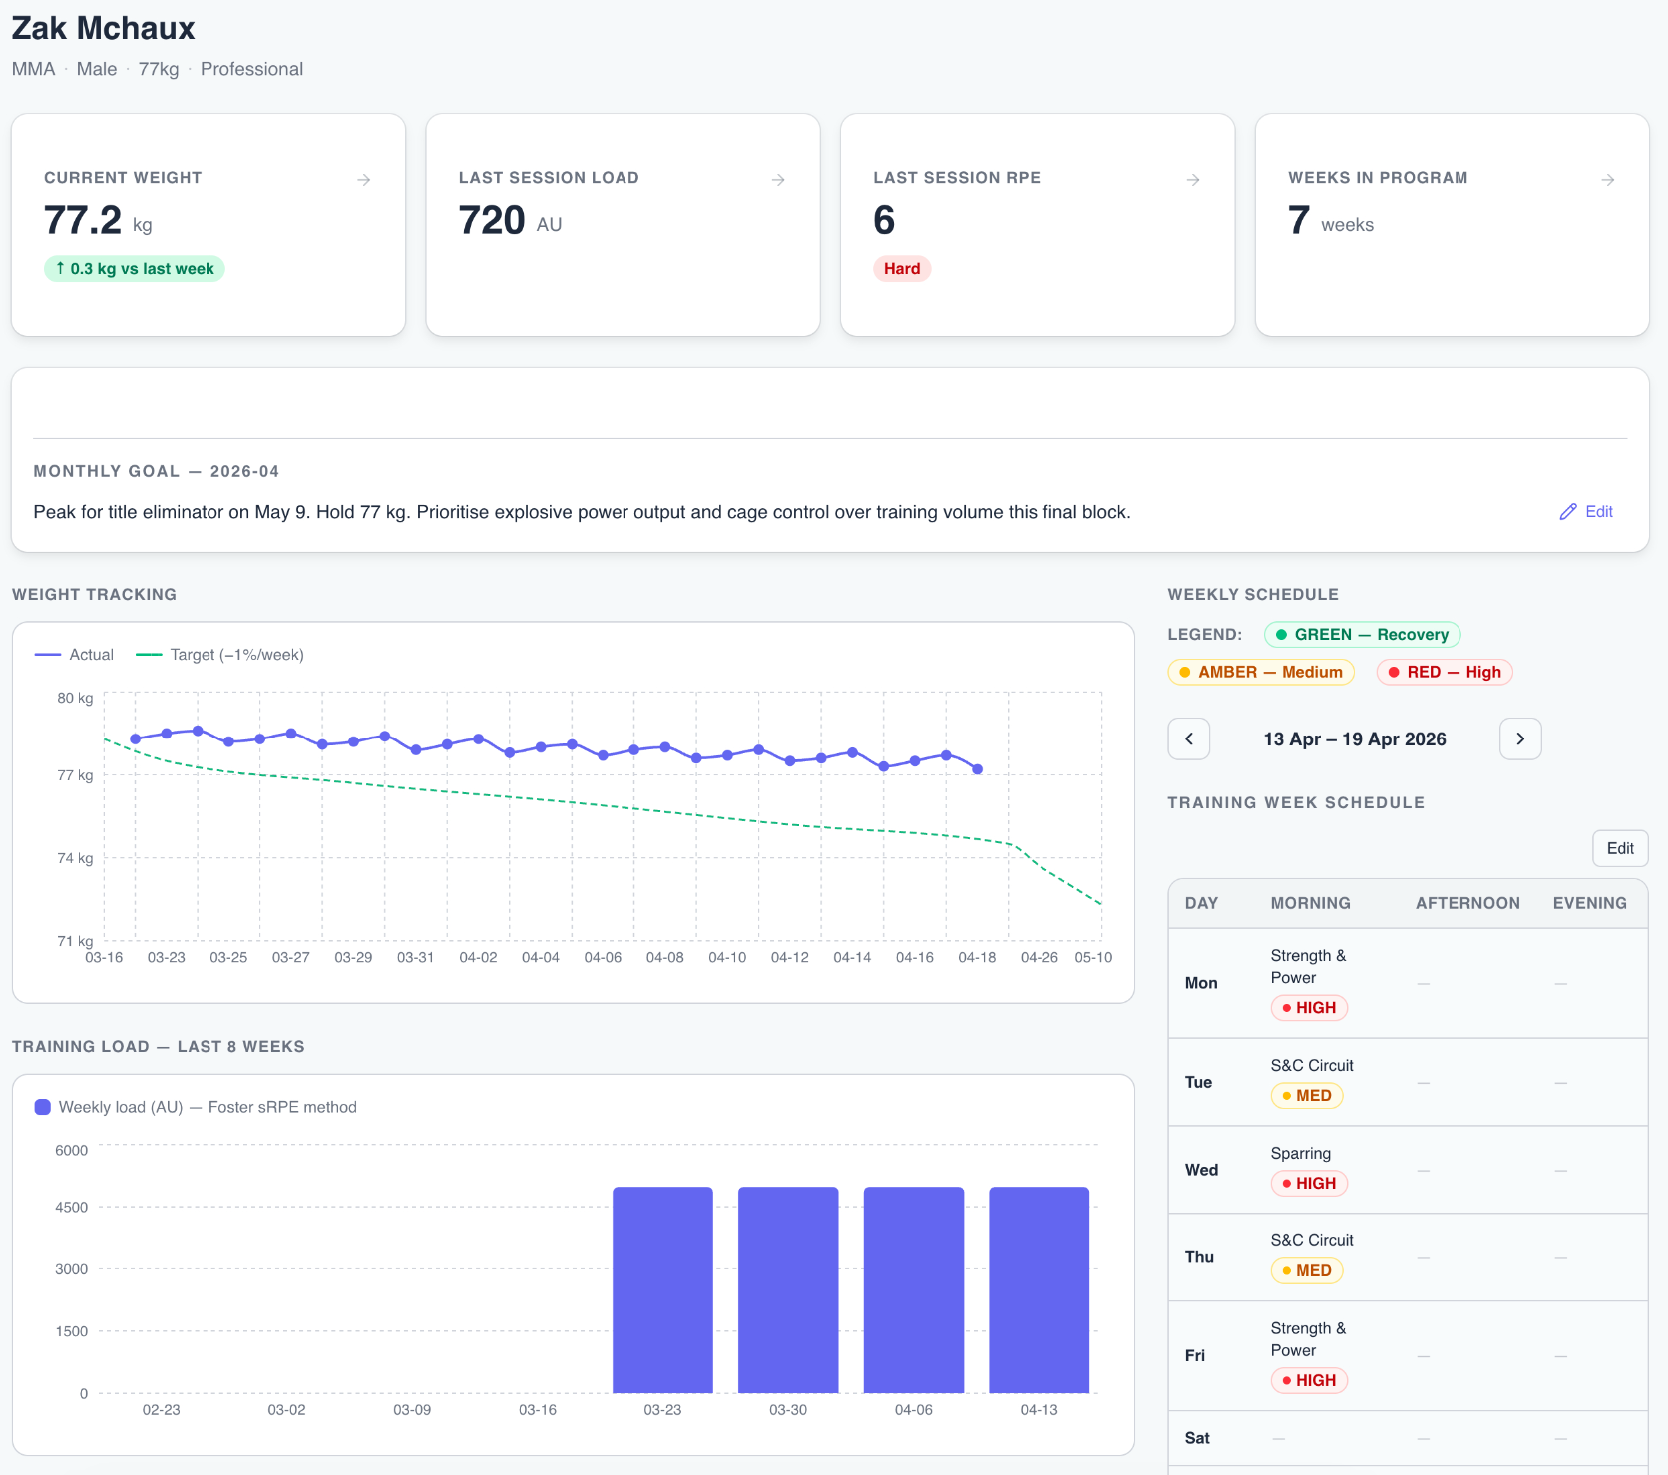Select the 04-13 weekly load bar
Image resolution: width=1668 pixels, height=1475 pixels.
tap(1039, 1289)
